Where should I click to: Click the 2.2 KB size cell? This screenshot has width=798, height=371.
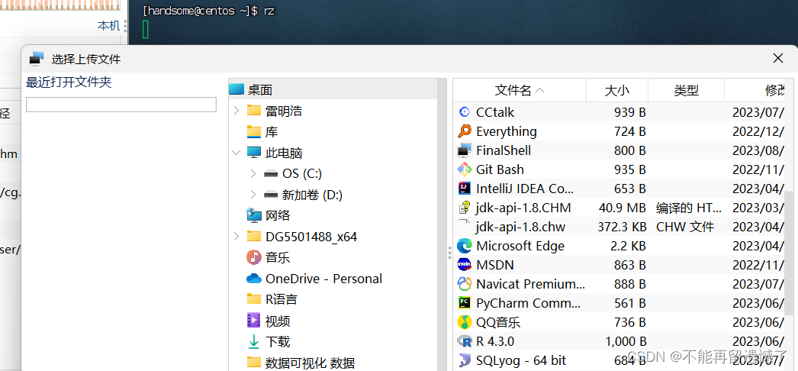pos(628,246)
